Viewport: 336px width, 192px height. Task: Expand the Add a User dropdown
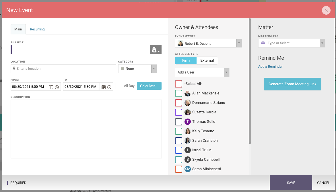coord(226,72)
